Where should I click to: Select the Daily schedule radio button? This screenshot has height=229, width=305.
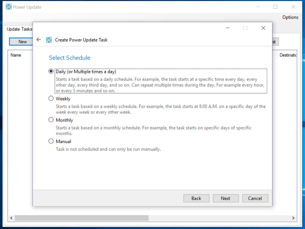pyautogui.click(x=51, y=72)
